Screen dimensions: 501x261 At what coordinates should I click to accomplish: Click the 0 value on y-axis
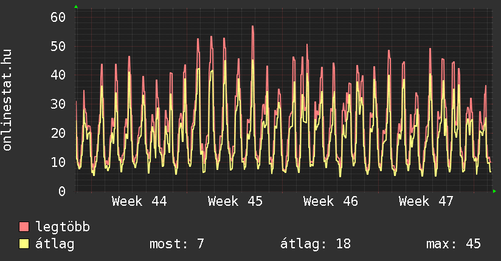(x=61, y=191)
